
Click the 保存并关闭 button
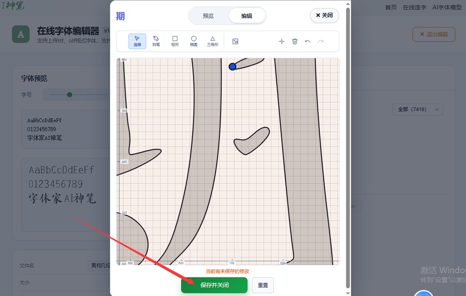pyautogui.click(x=214, y=285)
